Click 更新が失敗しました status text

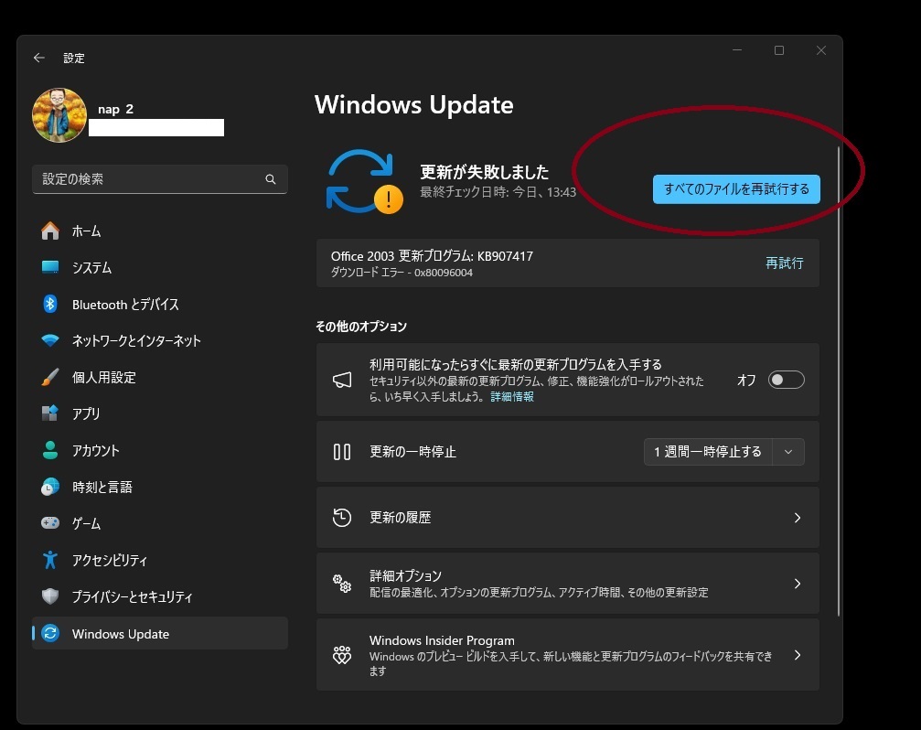484,172
